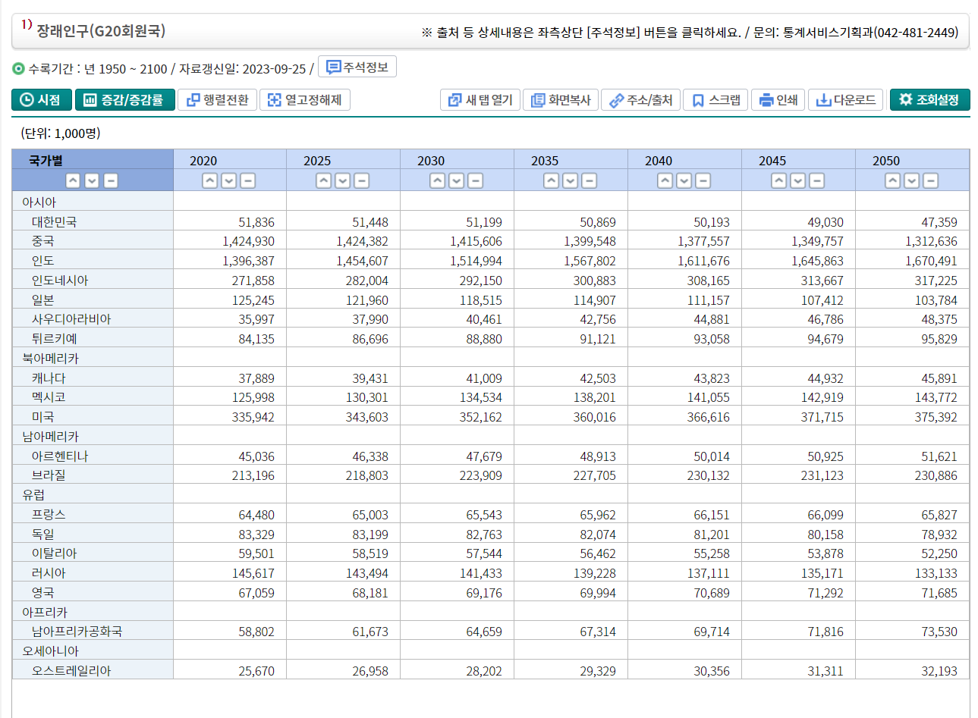Image resolution: width=978 pixels, height=718 pixels.
Task: Select the 인도네시아 row label
Action: 60,281
